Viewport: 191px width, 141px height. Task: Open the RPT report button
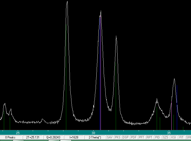[x=150, y=137]
